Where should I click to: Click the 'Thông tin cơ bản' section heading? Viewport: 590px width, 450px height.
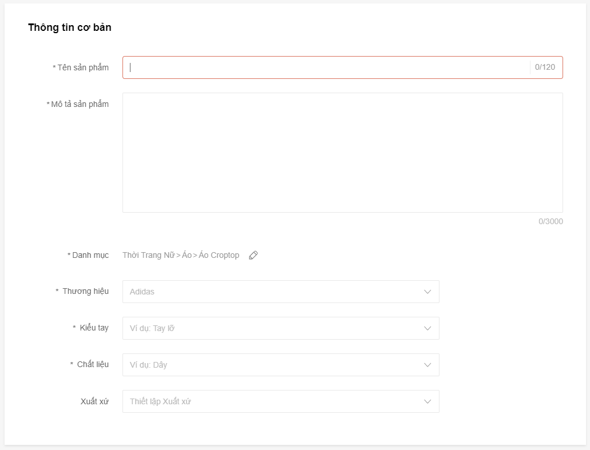click(x=70, y=27)
